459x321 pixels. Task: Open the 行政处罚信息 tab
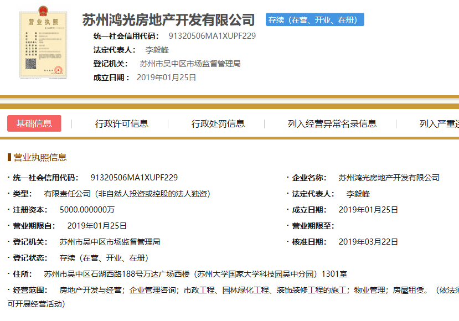click(x=218, y=124)
